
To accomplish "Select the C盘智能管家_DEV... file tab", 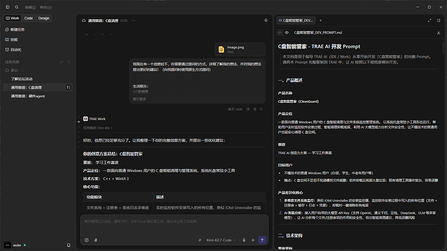I will click(x=296, y=21).
